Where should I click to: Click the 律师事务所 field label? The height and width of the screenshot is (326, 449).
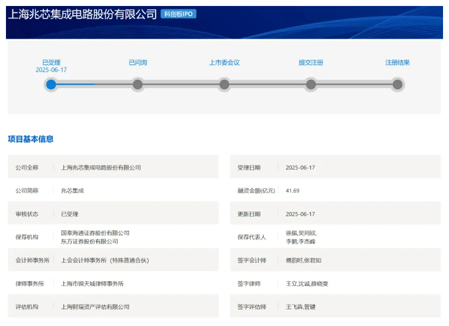point(30,284)
